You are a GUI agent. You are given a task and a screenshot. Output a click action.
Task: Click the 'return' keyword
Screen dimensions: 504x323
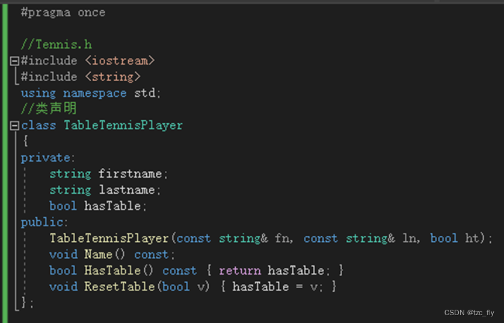coord(240,271)
